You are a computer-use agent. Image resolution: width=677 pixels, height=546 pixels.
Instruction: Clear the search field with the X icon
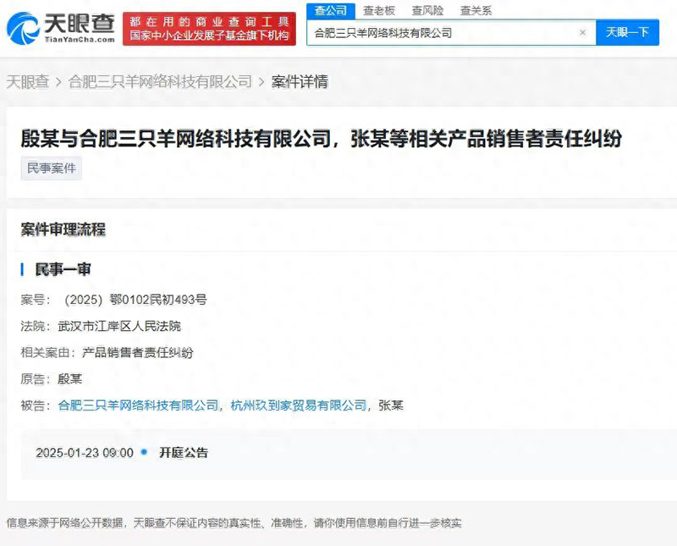click(x=582, y=32)
